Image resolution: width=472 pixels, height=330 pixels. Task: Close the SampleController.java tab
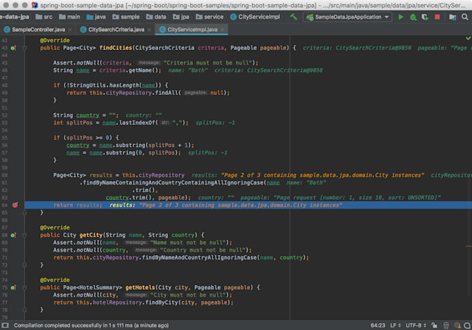pyautogui.click(x=70, y=30)
